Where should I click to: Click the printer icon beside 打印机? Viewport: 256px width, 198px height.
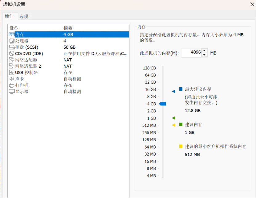tap(12, 85)
